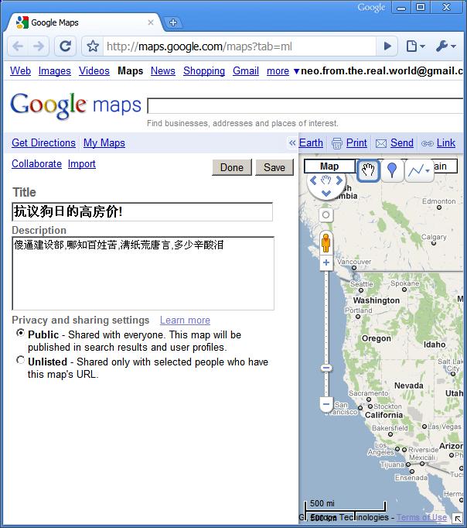The image size is (467, 528).
Task: Bookmark the page with the star icon
Action: tap(93, 46)
